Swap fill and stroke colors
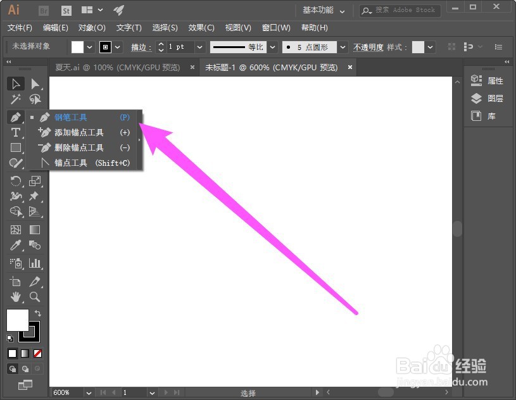 38,313
